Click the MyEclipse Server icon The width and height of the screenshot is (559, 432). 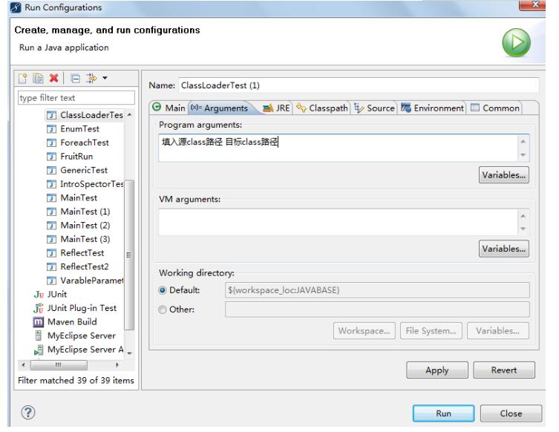(x=39, y=336)
